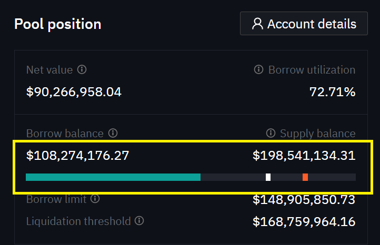The width and height of the screenshot is (380, 245).
Task: Click the info icon next to Borrow balance
Action: [x=113, y=134]
